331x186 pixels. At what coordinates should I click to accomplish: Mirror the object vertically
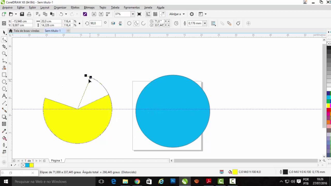(x=120, y=23)
